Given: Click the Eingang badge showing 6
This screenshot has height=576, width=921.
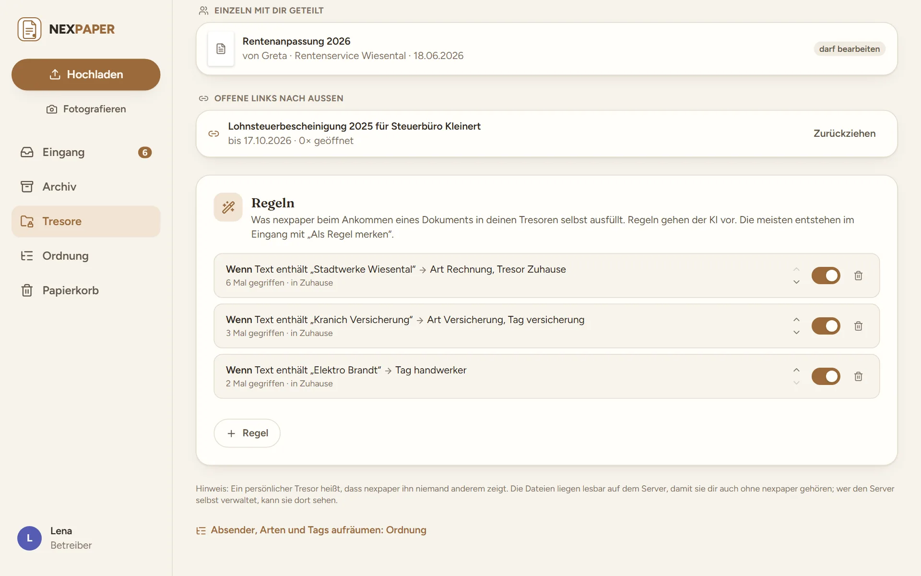Looking at the screenshot, I should pyautogui.click(x=145, y=152).
